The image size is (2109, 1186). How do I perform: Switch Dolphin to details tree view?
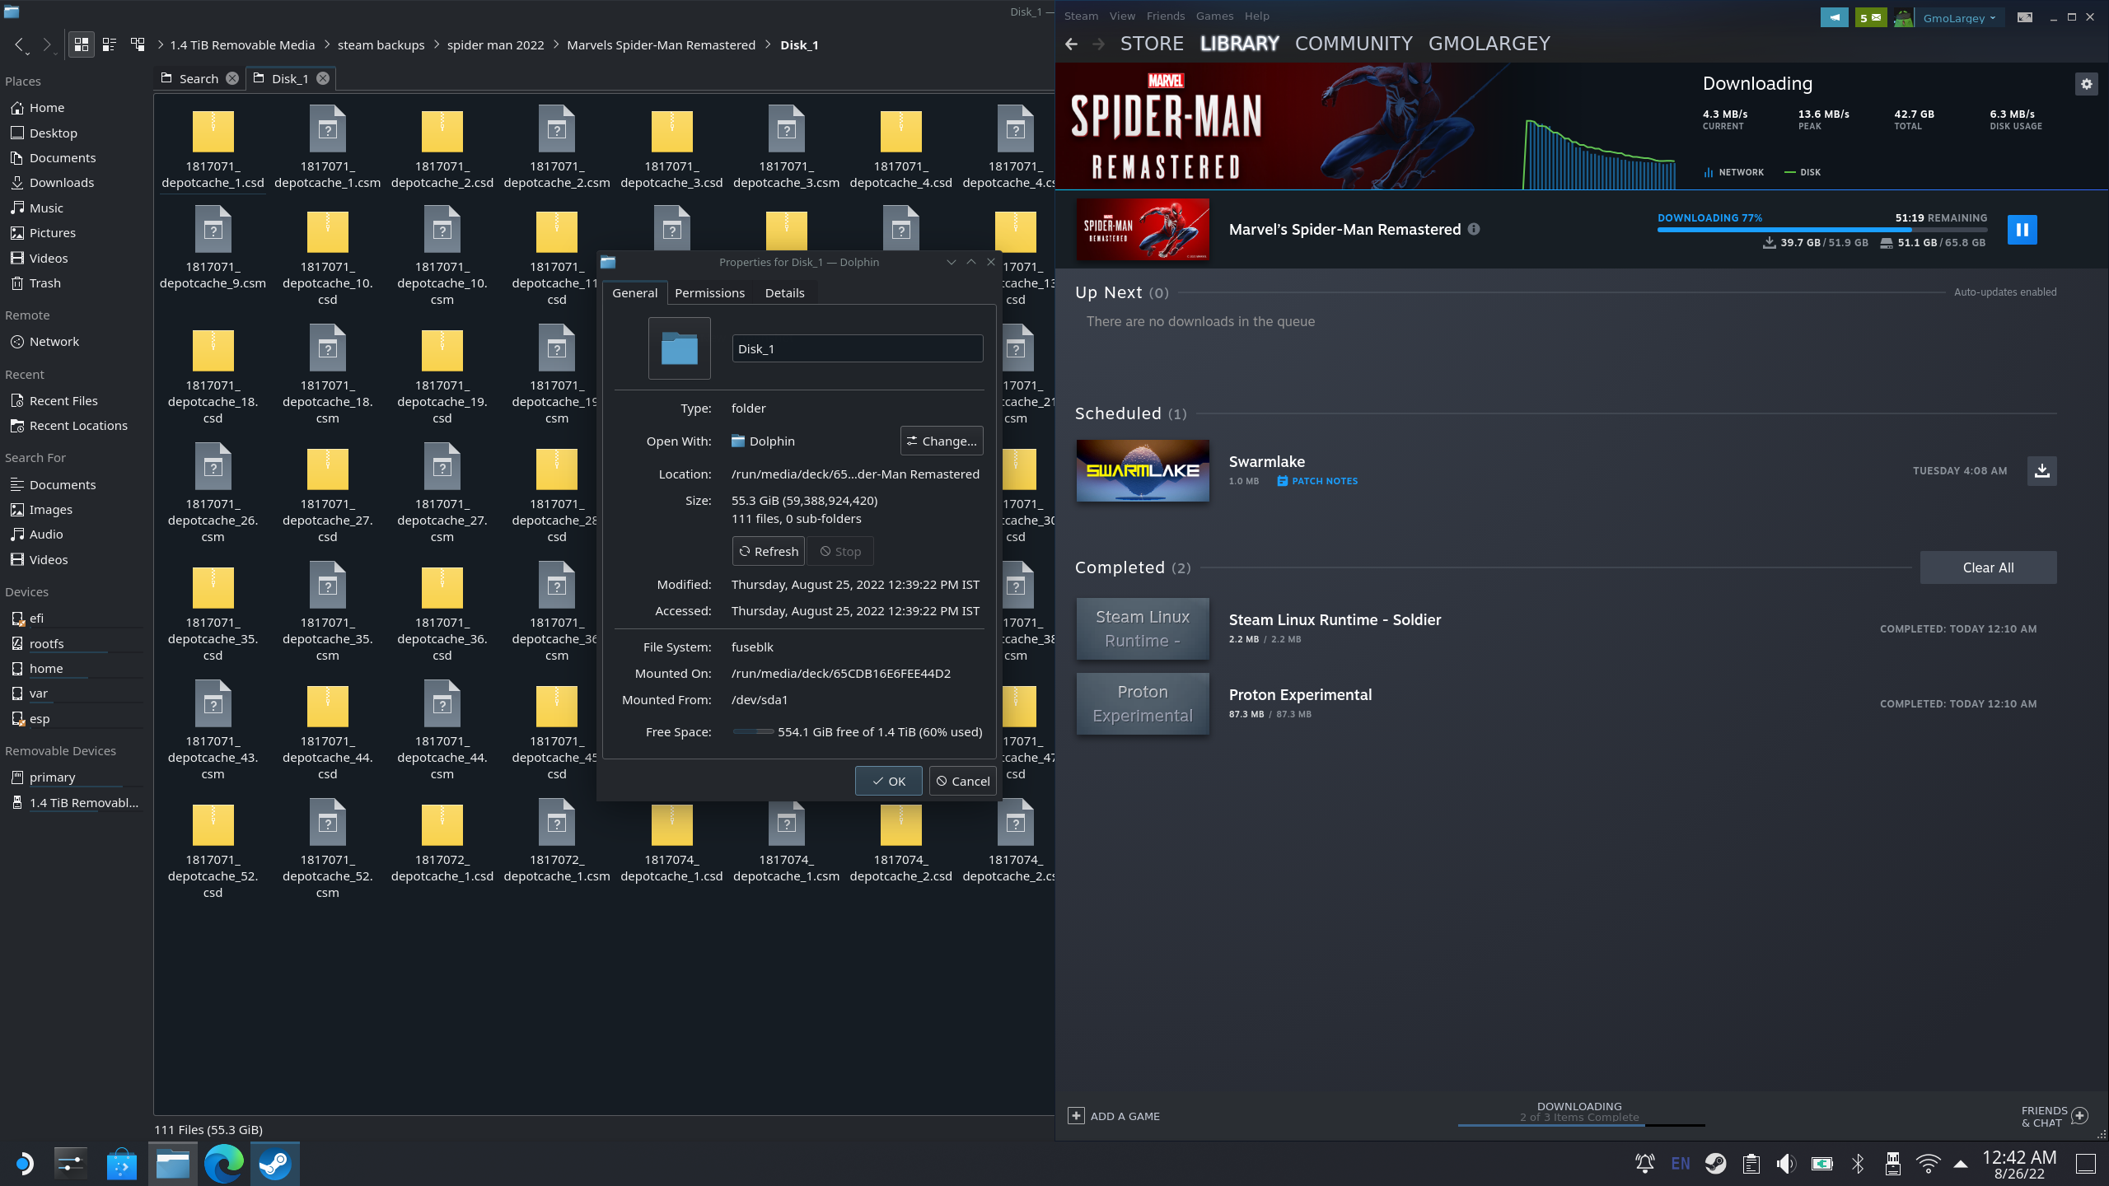[x=138, y=44]
